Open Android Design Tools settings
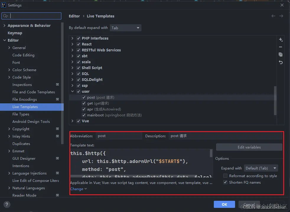This screenshot has width=290, height=212. pyautogui.click(x=31, y=122)
